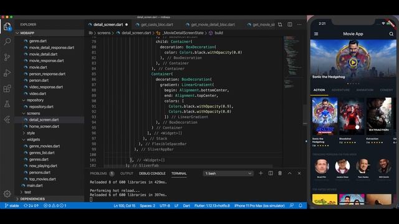This screenshot has width=399, height=224.
Task: Click the Flutter version status item
Action: point(212,205)
